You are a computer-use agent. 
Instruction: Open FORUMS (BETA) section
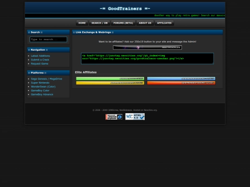tap(123, 23)
